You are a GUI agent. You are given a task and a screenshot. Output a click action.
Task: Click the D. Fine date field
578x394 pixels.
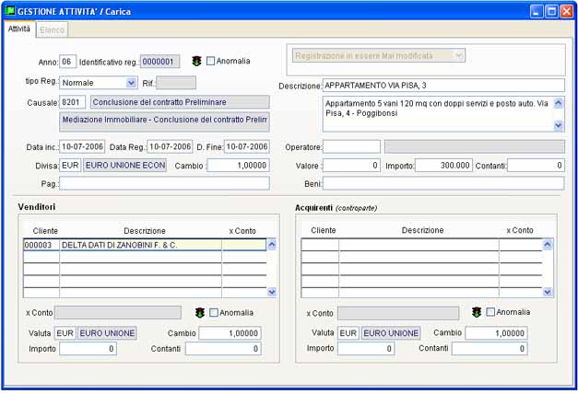(247, 146)
